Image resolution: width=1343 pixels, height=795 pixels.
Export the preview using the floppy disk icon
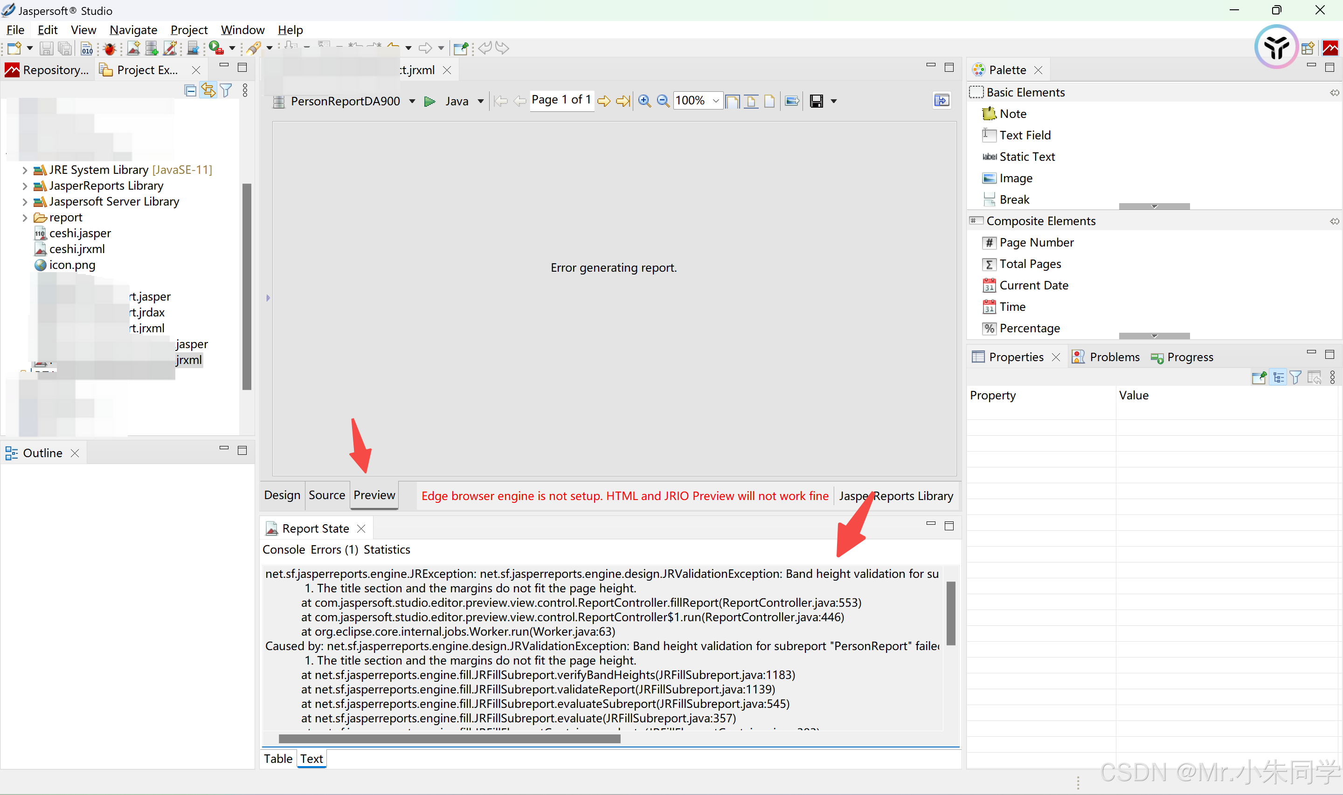[817, 101]
